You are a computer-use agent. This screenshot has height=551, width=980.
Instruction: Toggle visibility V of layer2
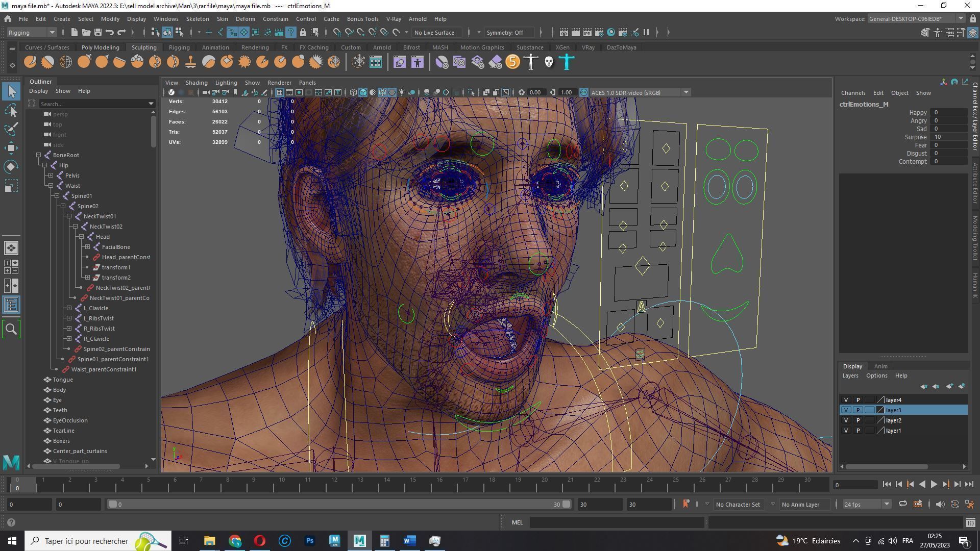coord(846,420)
